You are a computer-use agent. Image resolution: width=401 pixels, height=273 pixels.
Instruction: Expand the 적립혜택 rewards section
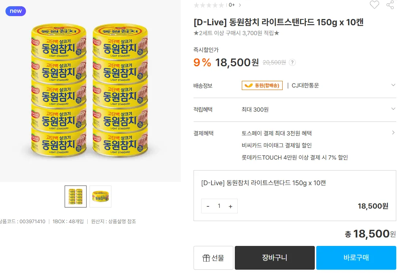pos(393,109)
